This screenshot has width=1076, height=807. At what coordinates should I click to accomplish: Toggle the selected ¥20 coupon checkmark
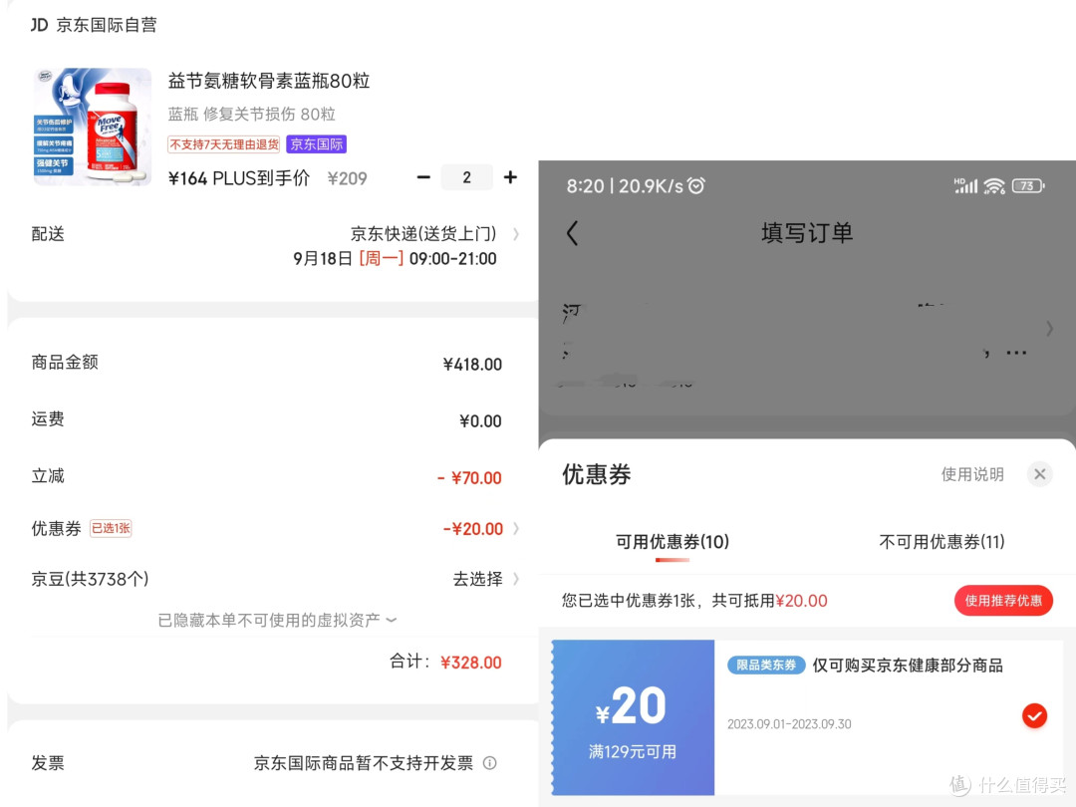(x=1034, y=715)
